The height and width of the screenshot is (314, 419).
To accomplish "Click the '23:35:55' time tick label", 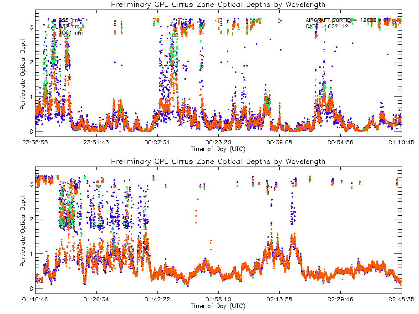I will [35, 142].
